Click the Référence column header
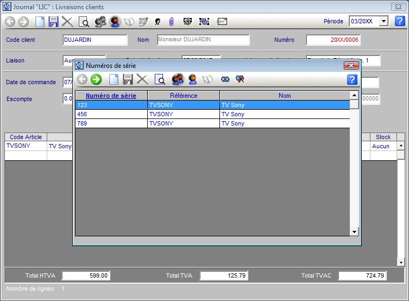 [184, 96]
